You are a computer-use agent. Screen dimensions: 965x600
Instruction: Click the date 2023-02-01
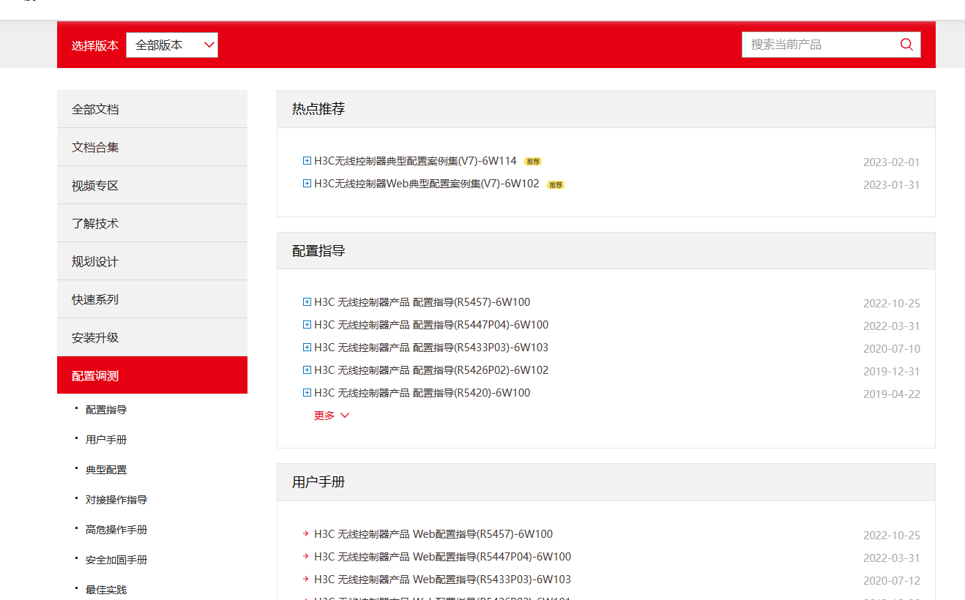pos(892,162)
